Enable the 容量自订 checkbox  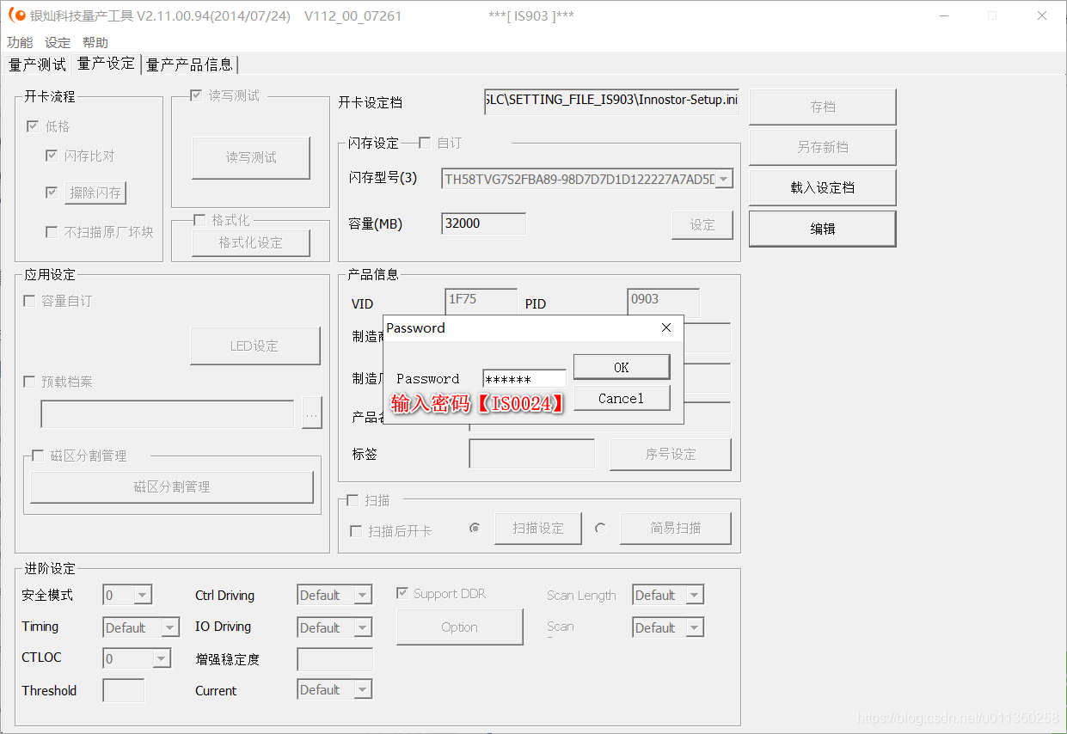point(29,301)
